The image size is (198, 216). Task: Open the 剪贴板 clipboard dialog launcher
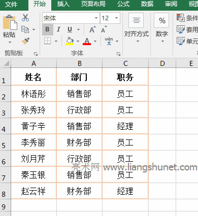coord(36,54)
